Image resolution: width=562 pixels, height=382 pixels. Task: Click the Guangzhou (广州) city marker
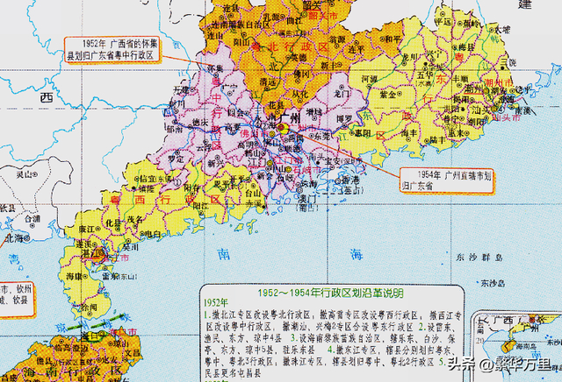[x=284, y=128]
